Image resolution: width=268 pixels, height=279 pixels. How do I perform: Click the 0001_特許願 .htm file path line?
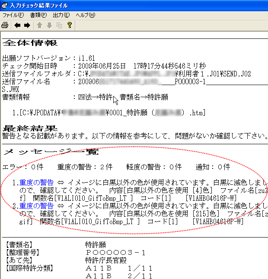coord(108,113)
